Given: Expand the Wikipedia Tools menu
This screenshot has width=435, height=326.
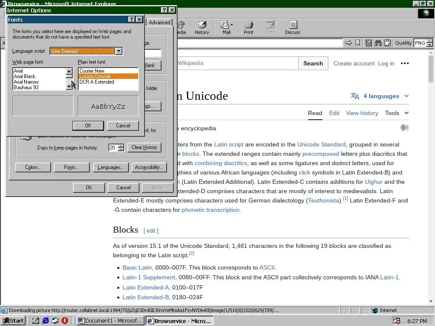Looking at the screenshot, I should pyautogui.click(x=397, y=113).
